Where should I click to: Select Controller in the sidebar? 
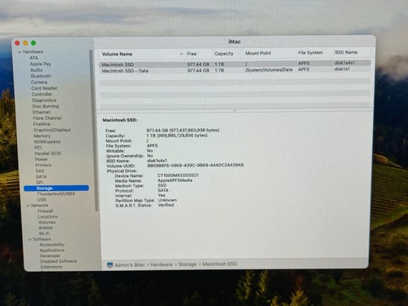coord(42,94)
